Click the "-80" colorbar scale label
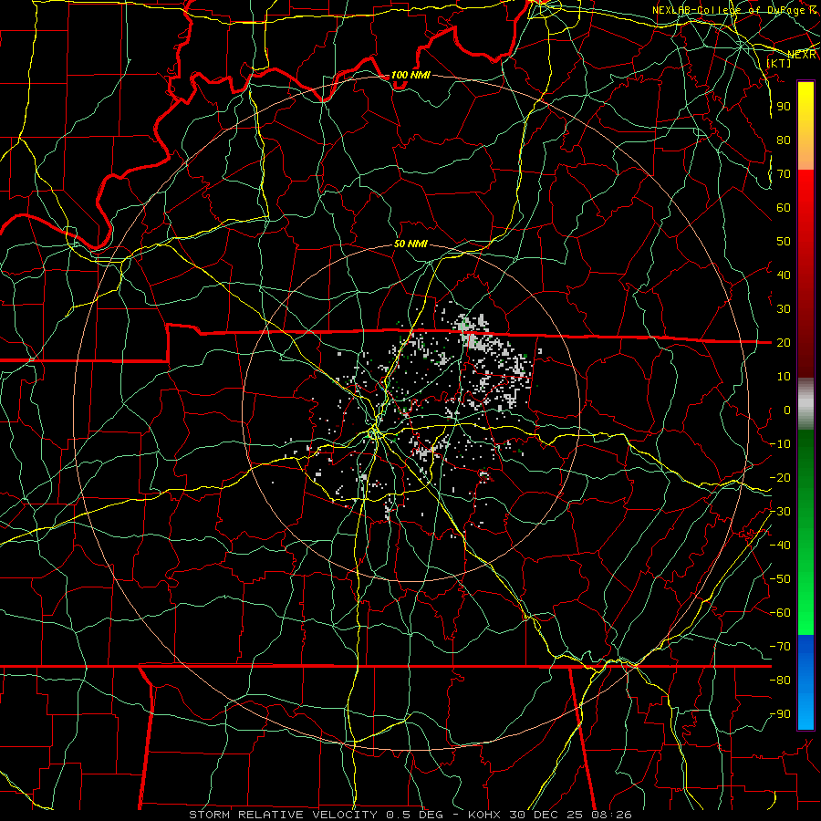Screen dimensions: 821x821 coord(780,681)
